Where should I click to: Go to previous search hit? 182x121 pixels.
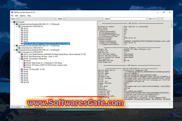tap(158, 19)
